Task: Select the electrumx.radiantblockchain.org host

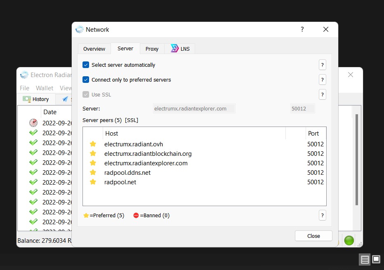Action: point(148,154)
